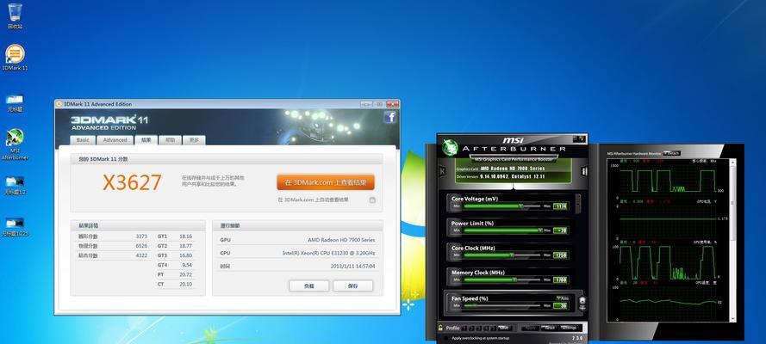Close the MSI Afterburner window
This screenshot has height=344, width=766.
(x=582, y=138)
